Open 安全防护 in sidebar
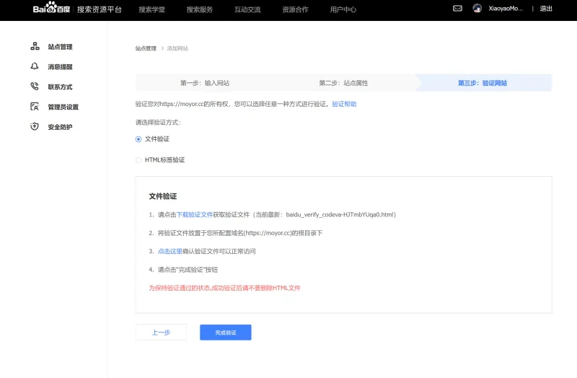This screenshot has height=378, width=577. pyautogui.click(x=60, y=127)
